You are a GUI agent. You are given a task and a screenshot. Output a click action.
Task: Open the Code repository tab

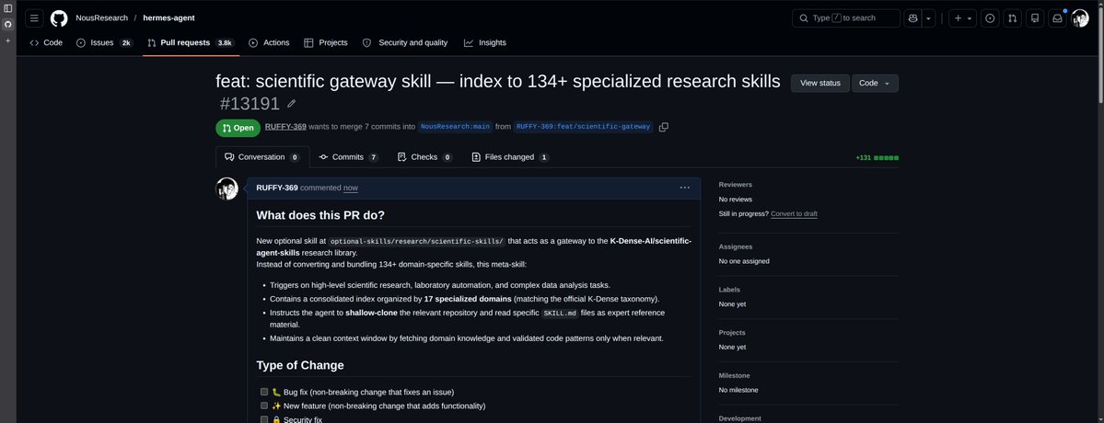click(x=46, y=43)
